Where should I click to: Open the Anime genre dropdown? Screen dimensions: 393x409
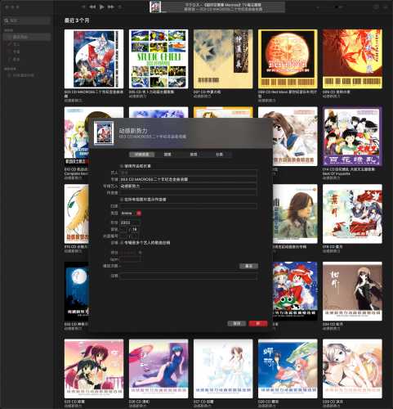131,213
